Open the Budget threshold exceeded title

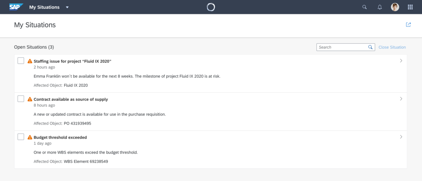(60, 137)
